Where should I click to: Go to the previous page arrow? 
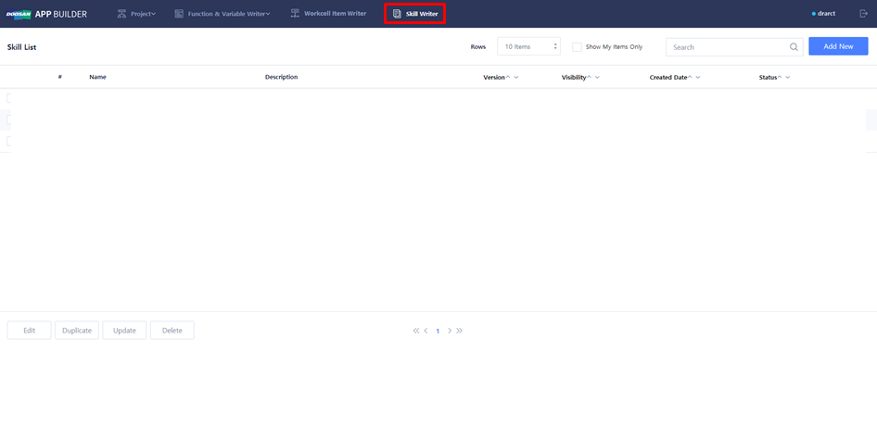click(426, 331)
